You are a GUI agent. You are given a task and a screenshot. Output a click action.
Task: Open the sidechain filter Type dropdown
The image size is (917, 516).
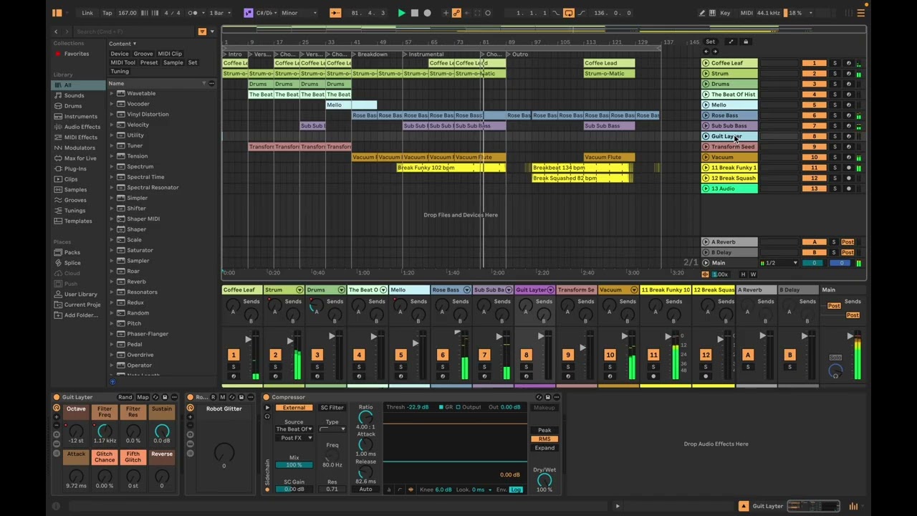click(332, 429)
